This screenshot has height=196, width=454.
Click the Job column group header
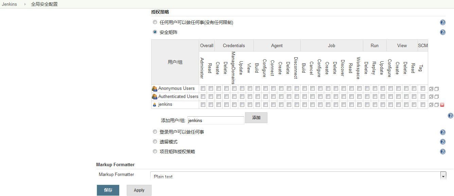(332, 46)
